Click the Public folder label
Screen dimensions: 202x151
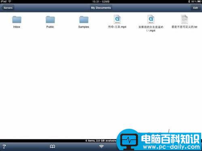pyautogui.click(x=50, y=27)
